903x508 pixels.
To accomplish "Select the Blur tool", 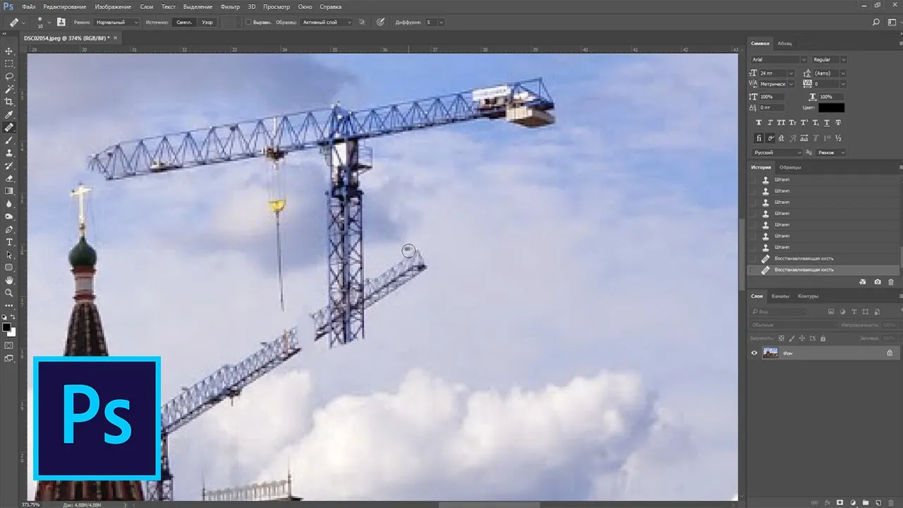I will click(x=9, y=204).
